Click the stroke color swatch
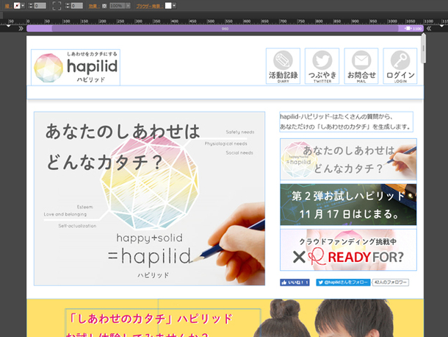Image resolution: width=448 pixels, height=337 pixels. [16, 6]
